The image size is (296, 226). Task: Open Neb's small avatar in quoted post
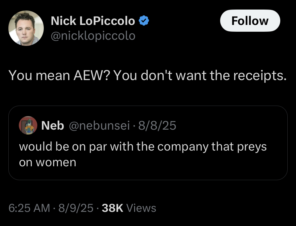tap(28, 125)
